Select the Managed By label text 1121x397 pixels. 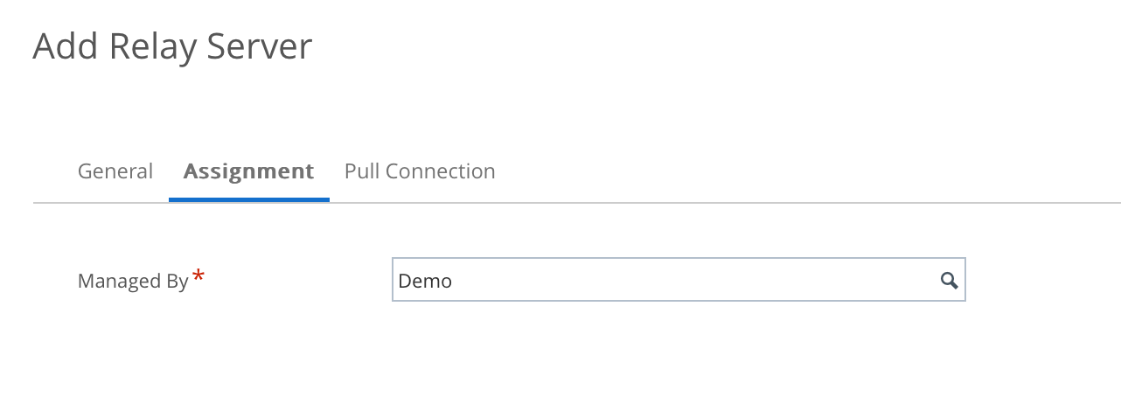tap(133, 282)
